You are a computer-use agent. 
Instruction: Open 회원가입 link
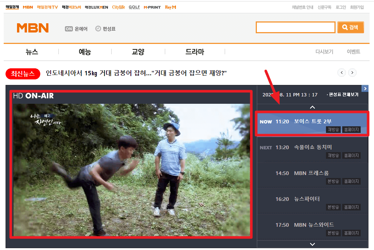357,7
